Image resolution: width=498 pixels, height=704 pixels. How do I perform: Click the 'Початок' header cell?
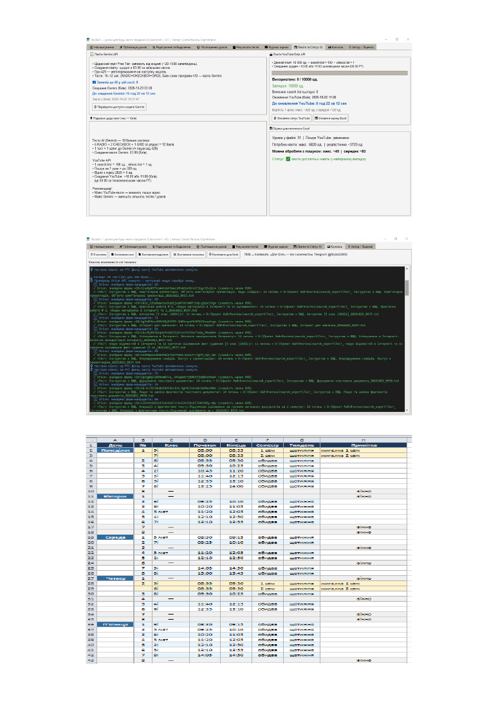(205, 445)
